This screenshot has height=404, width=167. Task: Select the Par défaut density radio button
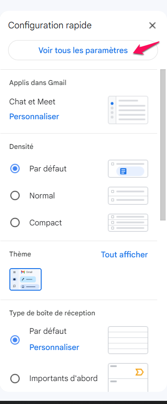[x=15, y=169]
